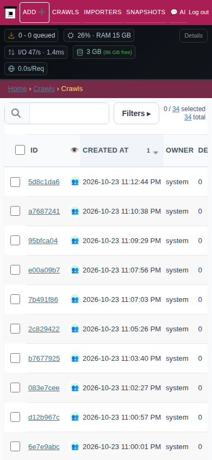Click the search magnifier icon
This screenshot has height=460, width=212.
(17, 113)
